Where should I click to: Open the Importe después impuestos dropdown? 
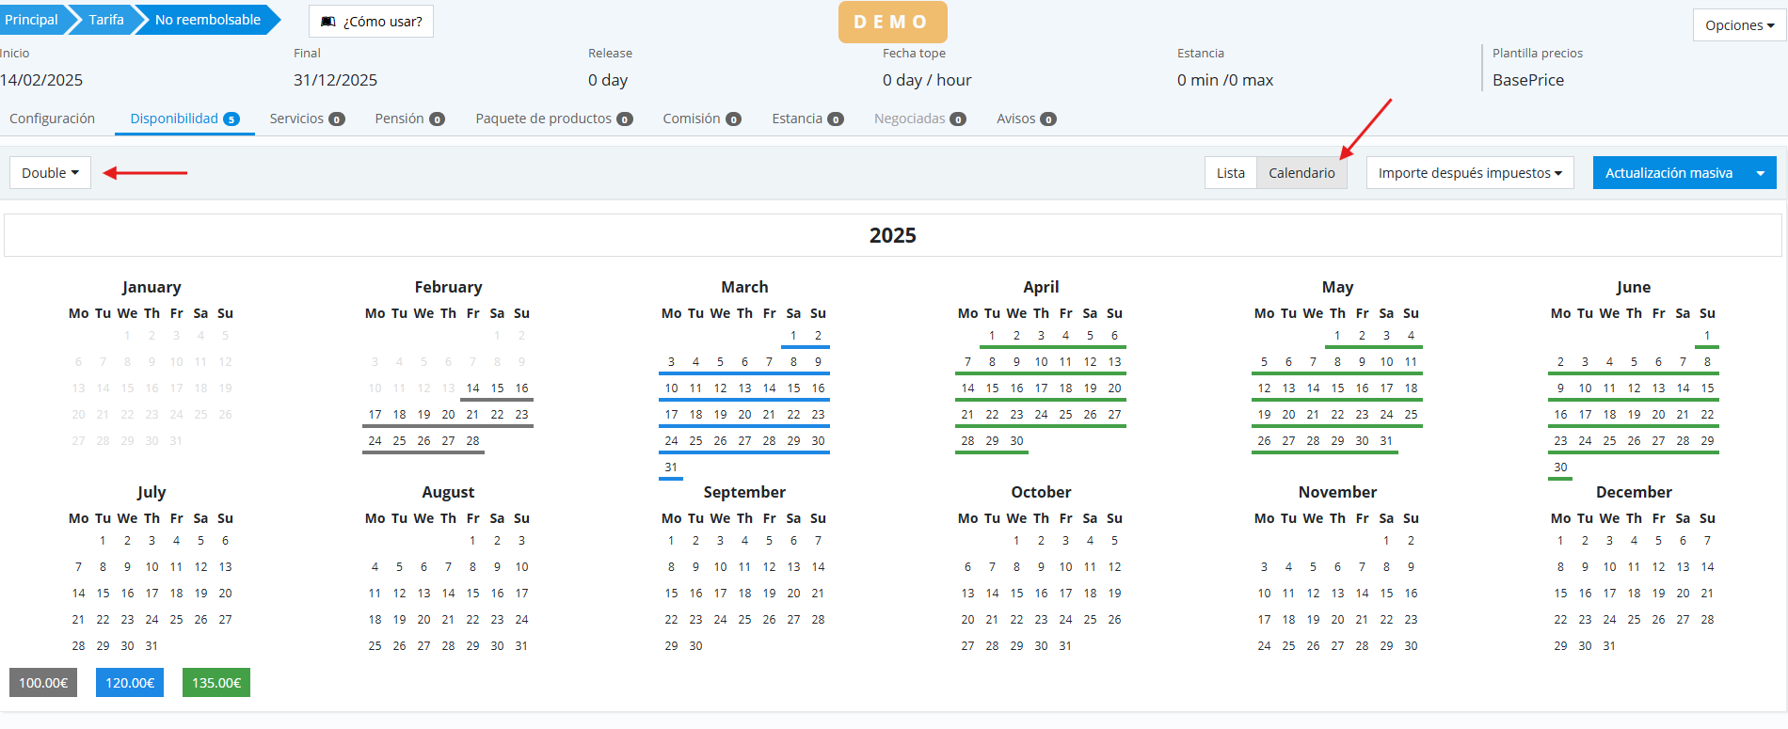tap(1469, 173)
